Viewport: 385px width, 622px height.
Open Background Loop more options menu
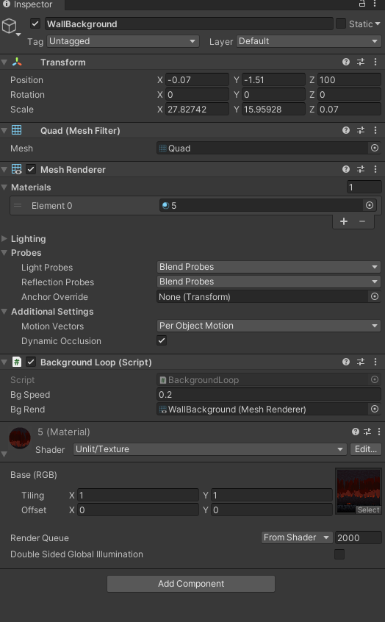(x=375, y=362)
